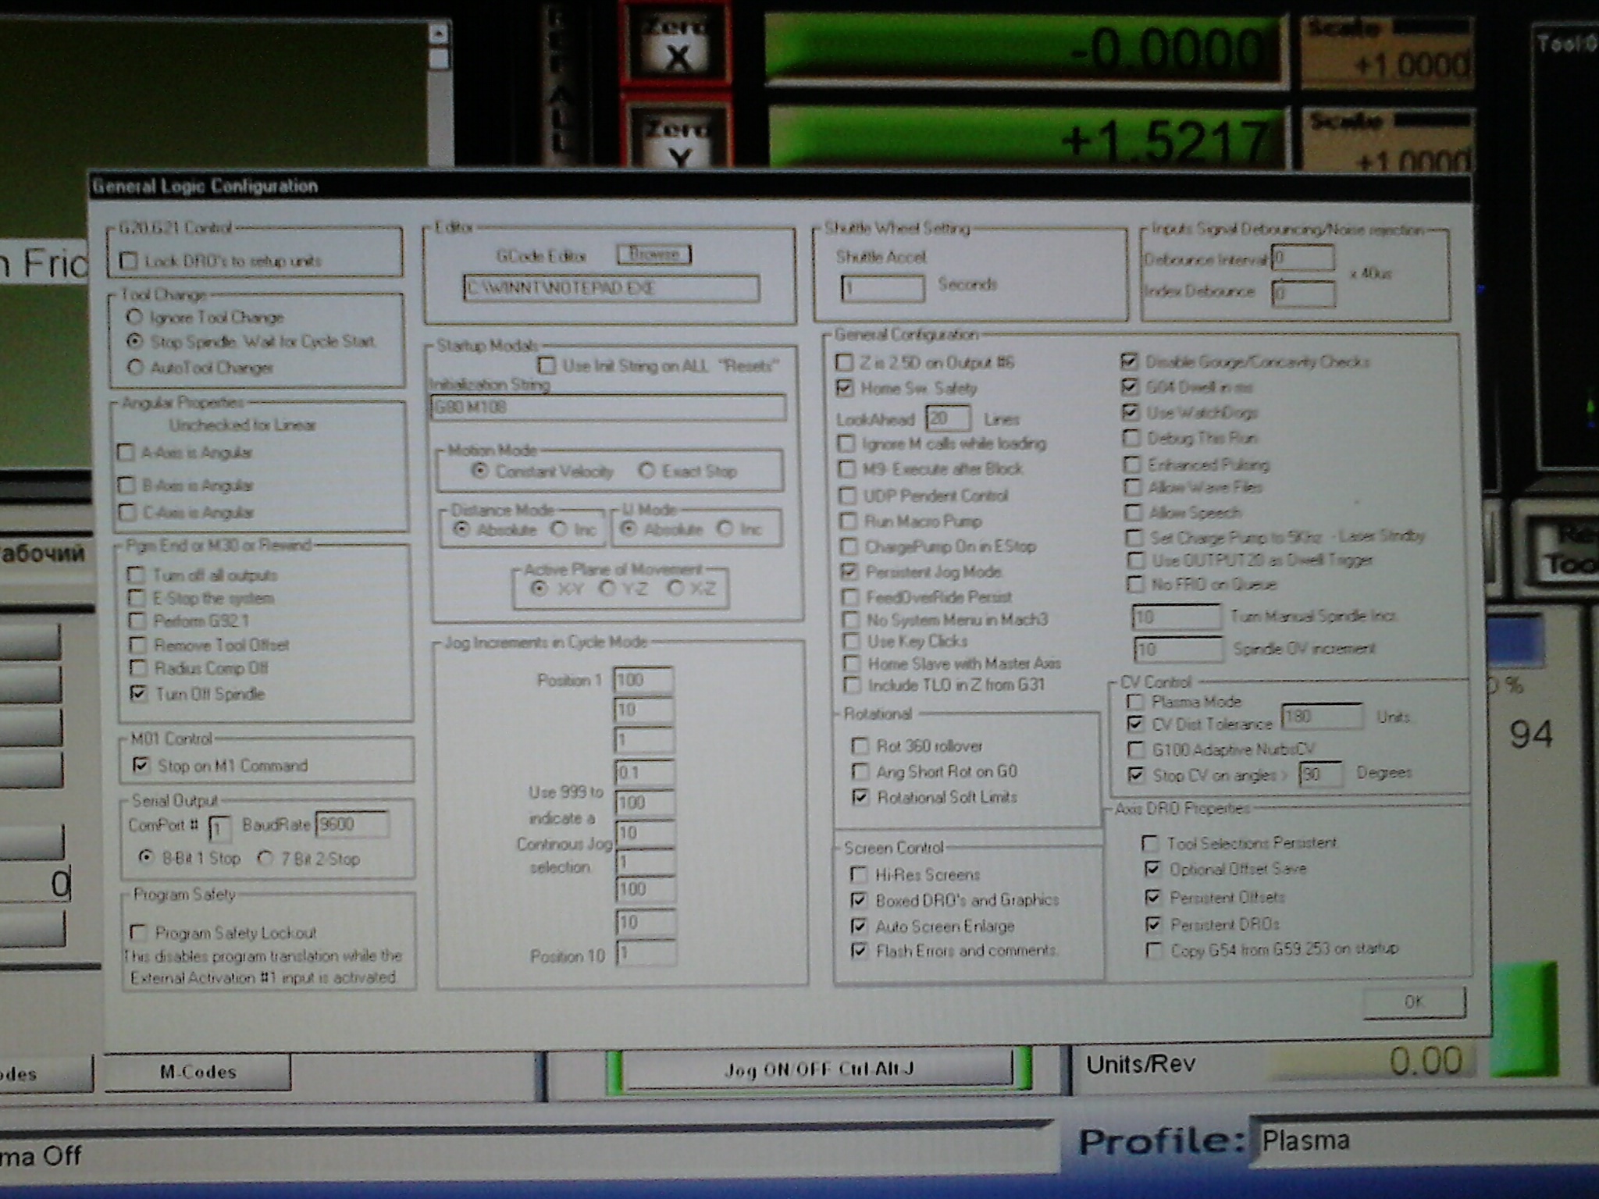Click OK in General Logic Configuration

pyautogui.click(x=1413, y=1002)
